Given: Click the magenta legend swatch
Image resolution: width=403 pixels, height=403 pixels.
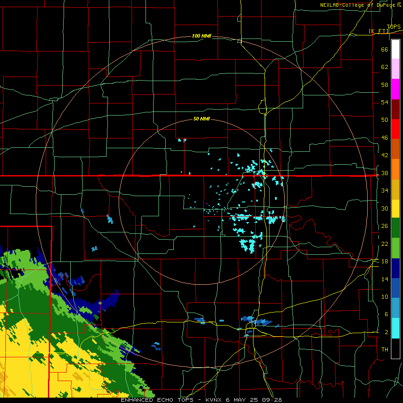Looking at the screenshot, I should 395,89.
